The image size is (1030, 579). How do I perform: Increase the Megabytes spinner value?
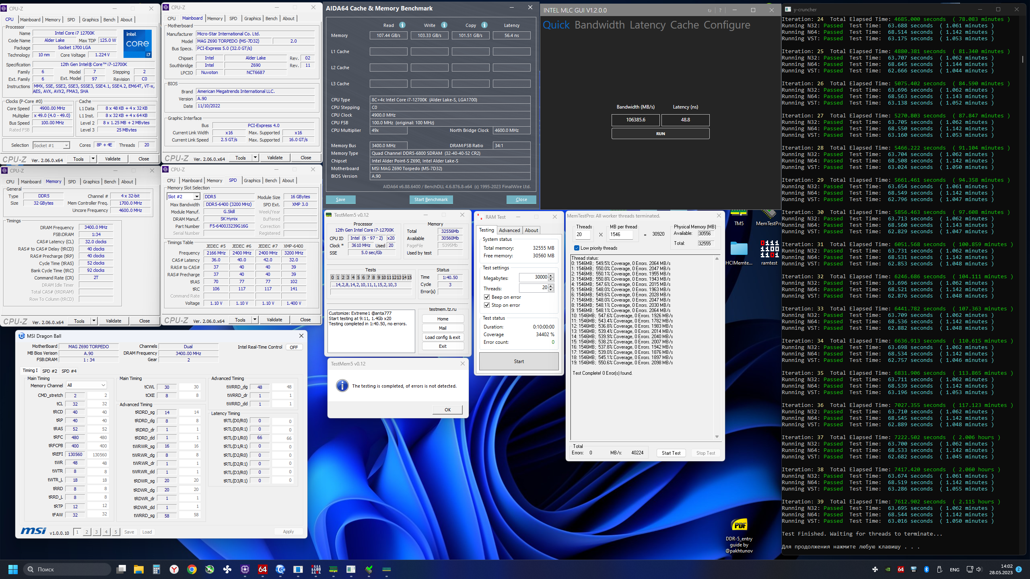click(551, 275)
